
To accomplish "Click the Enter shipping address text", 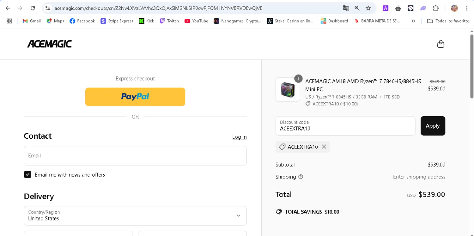I will pos(419,177).
